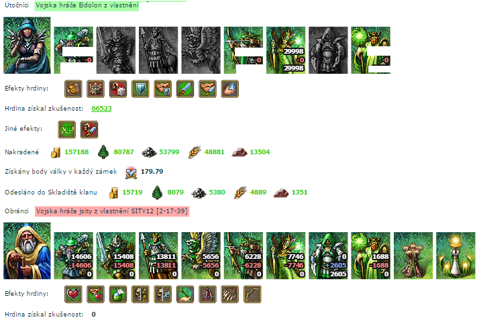
Task: Select the defender's red heart effect icon
Action: pyautogui.click(x=73, y=294)
